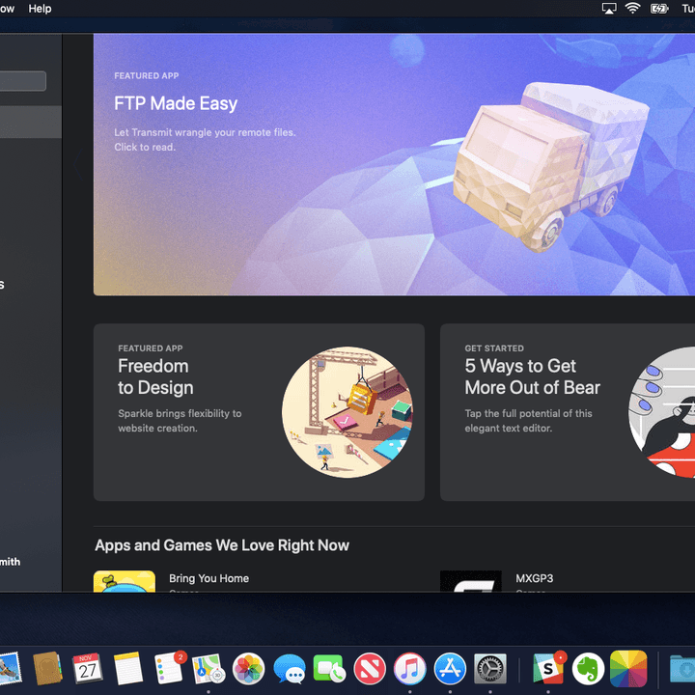Launch Evernote from the Dock

click(x=588, y=668)
